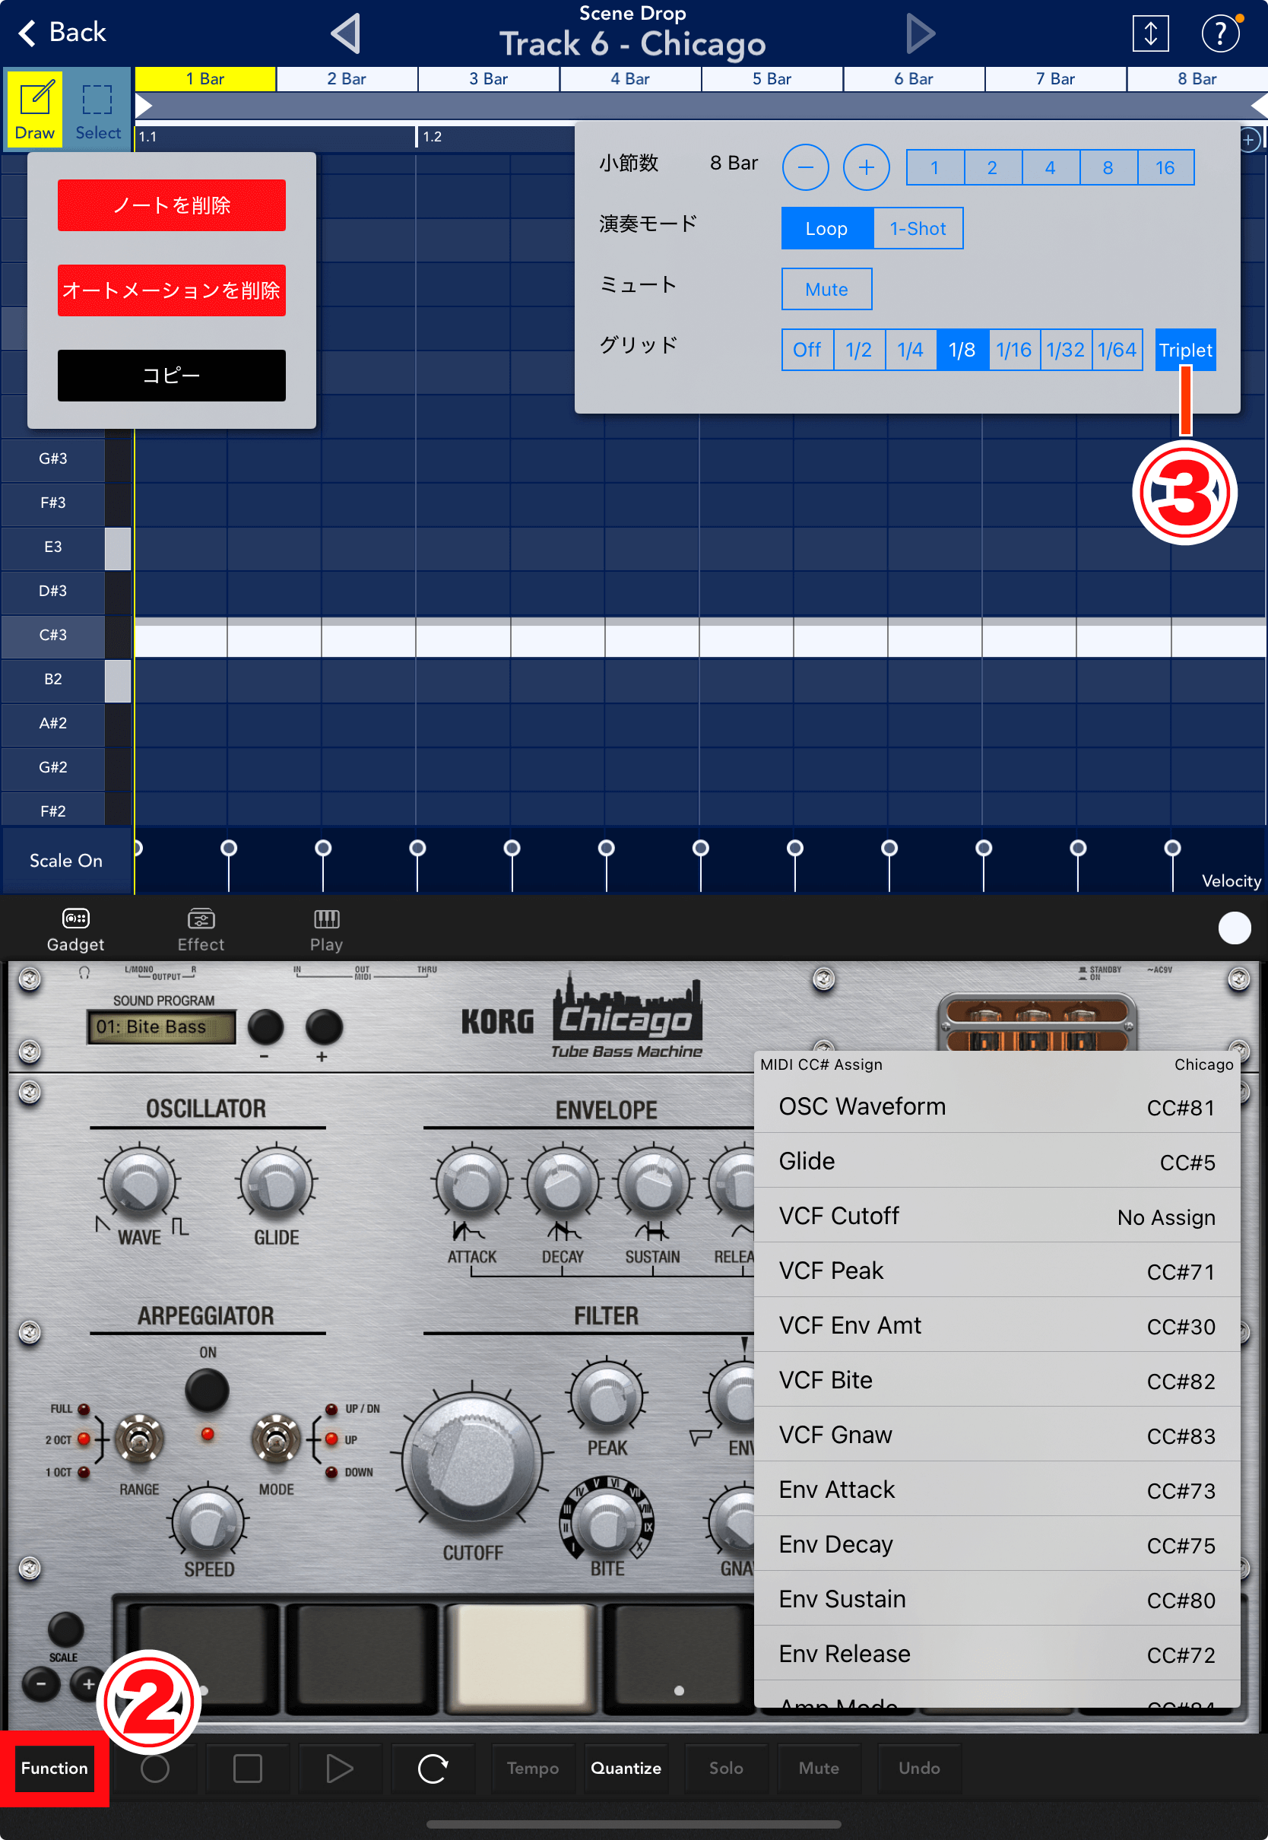Tap the play triangle button
The width and height of the screenshot is (1268, 1840).
pyautogui.click(x=340, y=1768)
